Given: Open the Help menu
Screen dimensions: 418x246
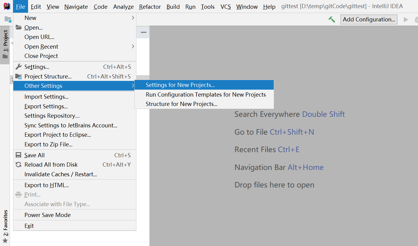Looking at the screenshot, I should [269, 7].
